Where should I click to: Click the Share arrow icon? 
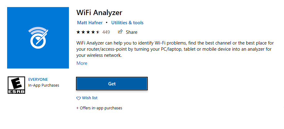point(120,32)
